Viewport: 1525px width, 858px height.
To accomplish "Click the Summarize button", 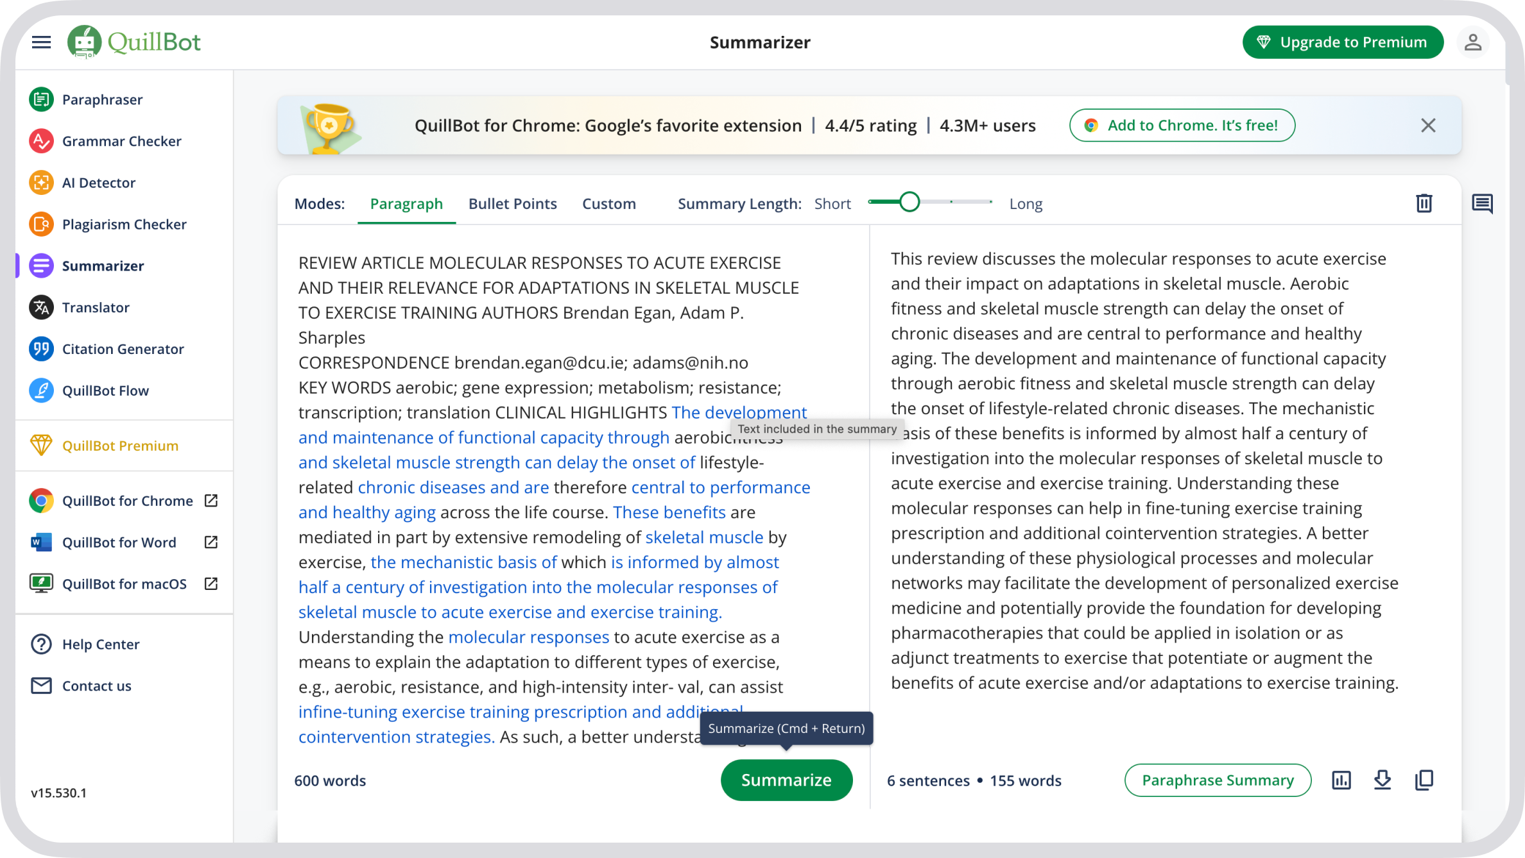I will (786, 780).
